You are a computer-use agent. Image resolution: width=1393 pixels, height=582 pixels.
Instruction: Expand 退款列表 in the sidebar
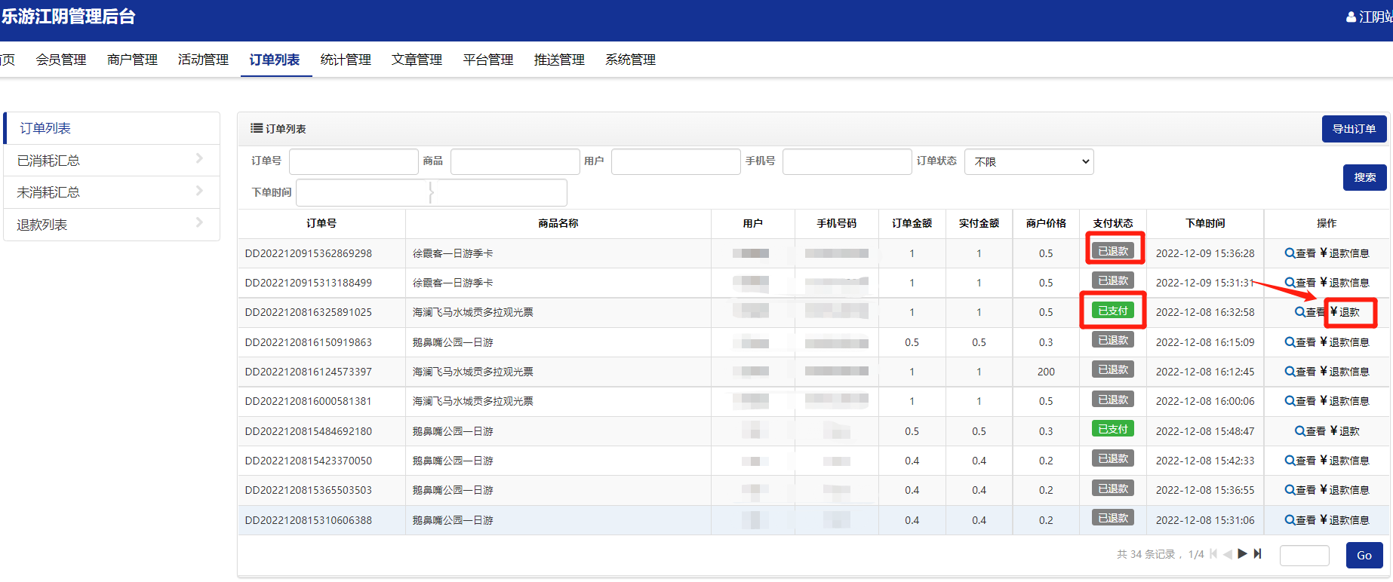[x=112, y=225]
